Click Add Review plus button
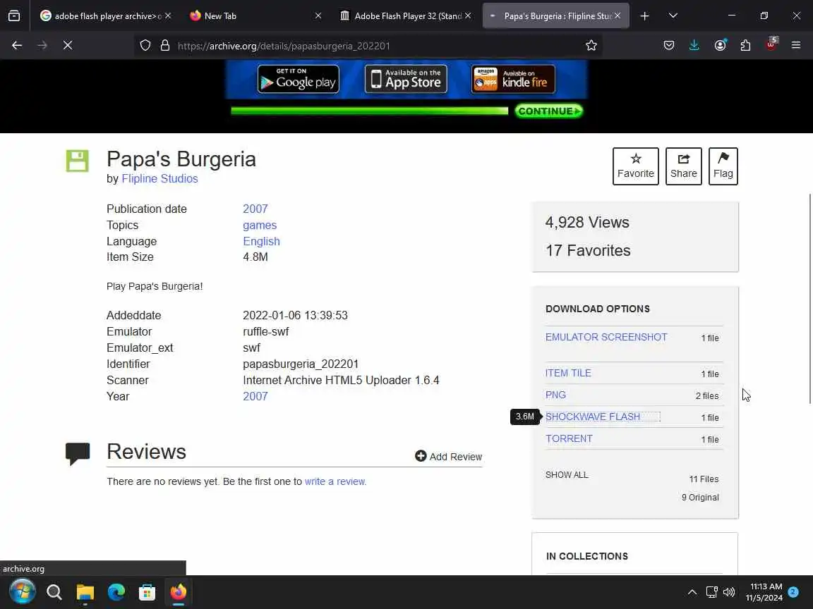Image resolution: width=813 pixels, height=609 pixels. tap(449, 456)
